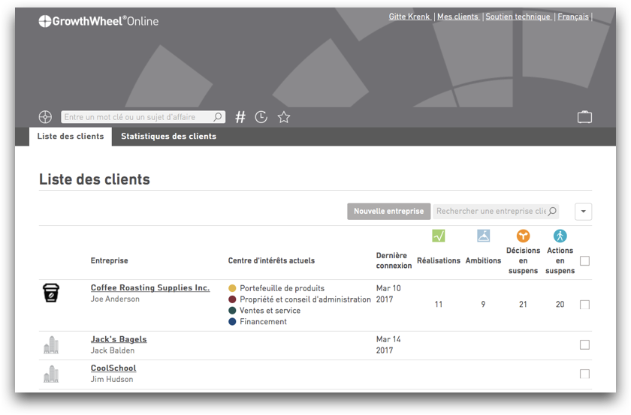Click the Joe Anderson contact name
Viewport: 631px width, 415px height.
(x=115, y=299)
